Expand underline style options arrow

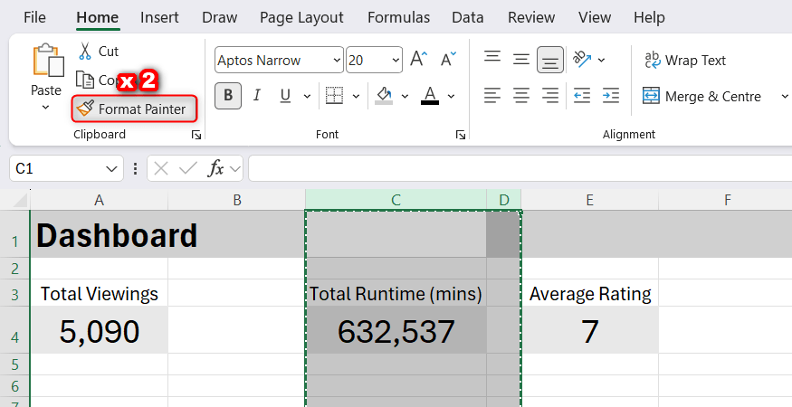click(x=307, y=96)
